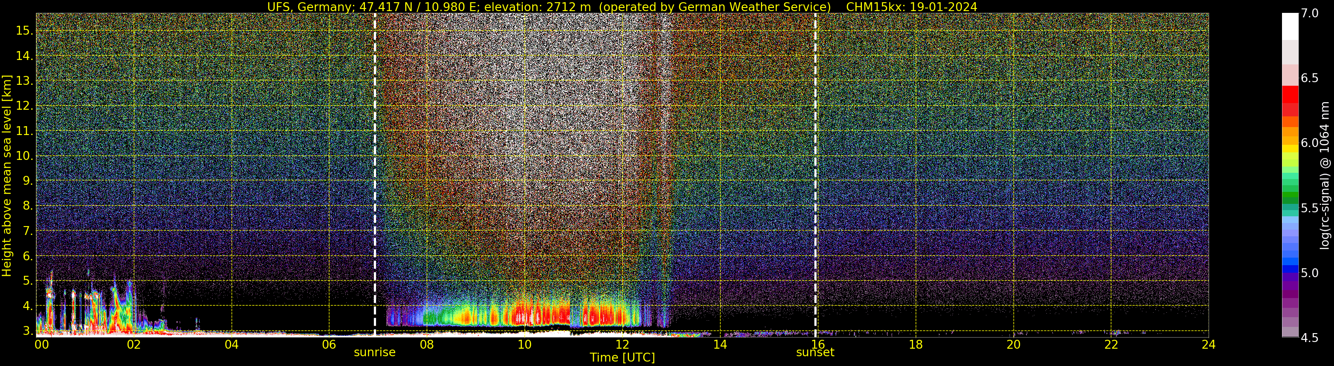
Task: Click the white segment atop the colorbar
Action: click(1290, 26)
